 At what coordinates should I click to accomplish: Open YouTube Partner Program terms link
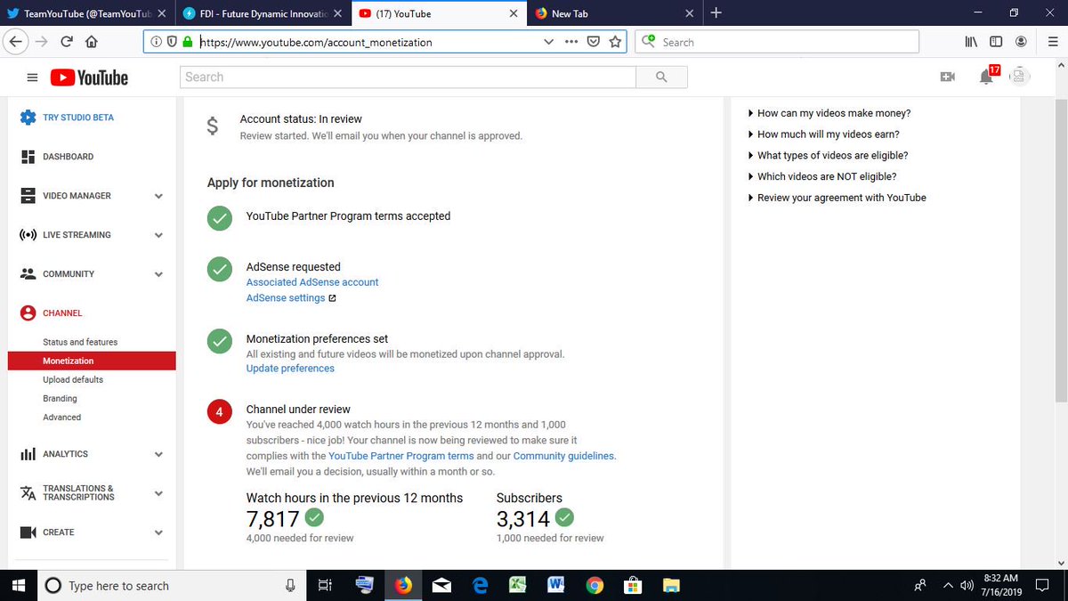[401, 456]
